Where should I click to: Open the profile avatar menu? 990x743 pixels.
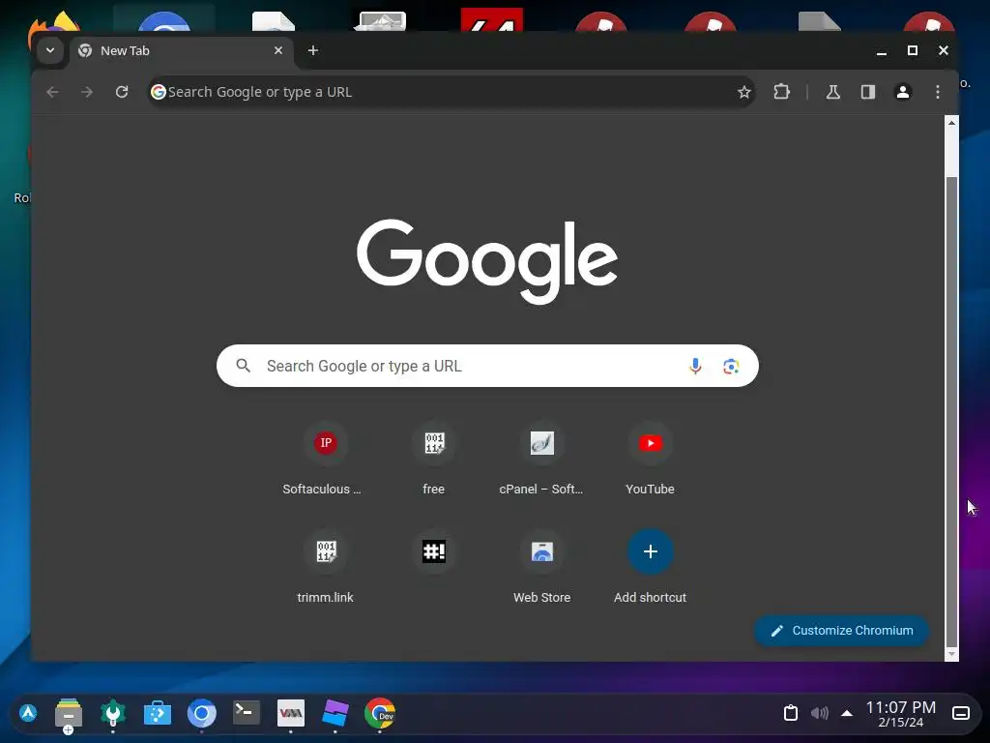903,92
